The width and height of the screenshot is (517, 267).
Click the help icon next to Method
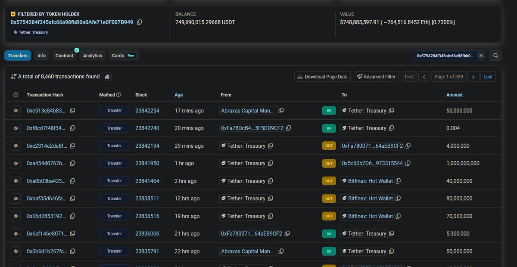pyautogui.click(x=119, y=95)
